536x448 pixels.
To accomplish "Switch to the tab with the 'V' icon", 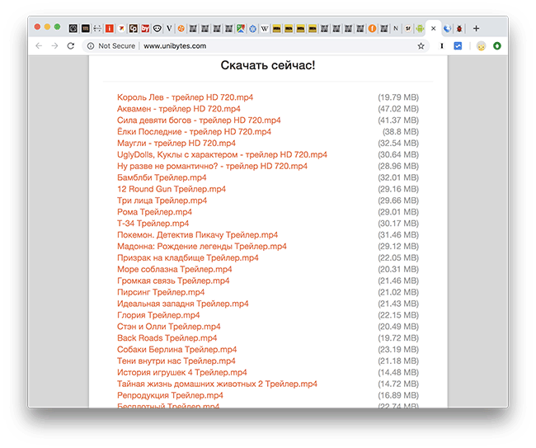I will pyautogui.click(x=169, y=28).
